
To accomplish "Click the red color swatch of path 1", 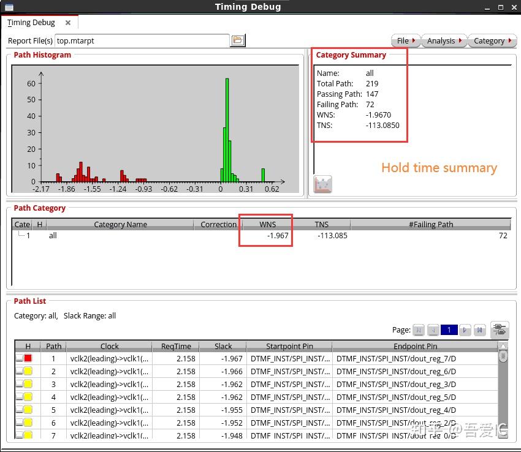I will coord(28,358).
